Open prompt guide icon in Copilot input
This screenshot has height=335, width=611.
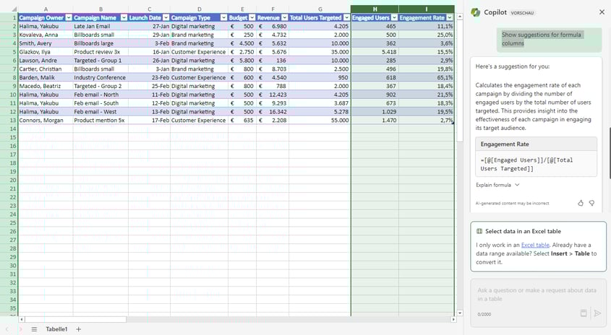point(584,313)
